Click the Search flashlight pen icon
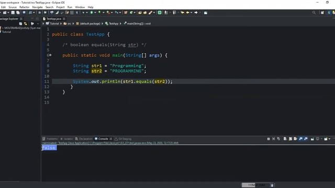335x188 pixels. tap(151, 13)
